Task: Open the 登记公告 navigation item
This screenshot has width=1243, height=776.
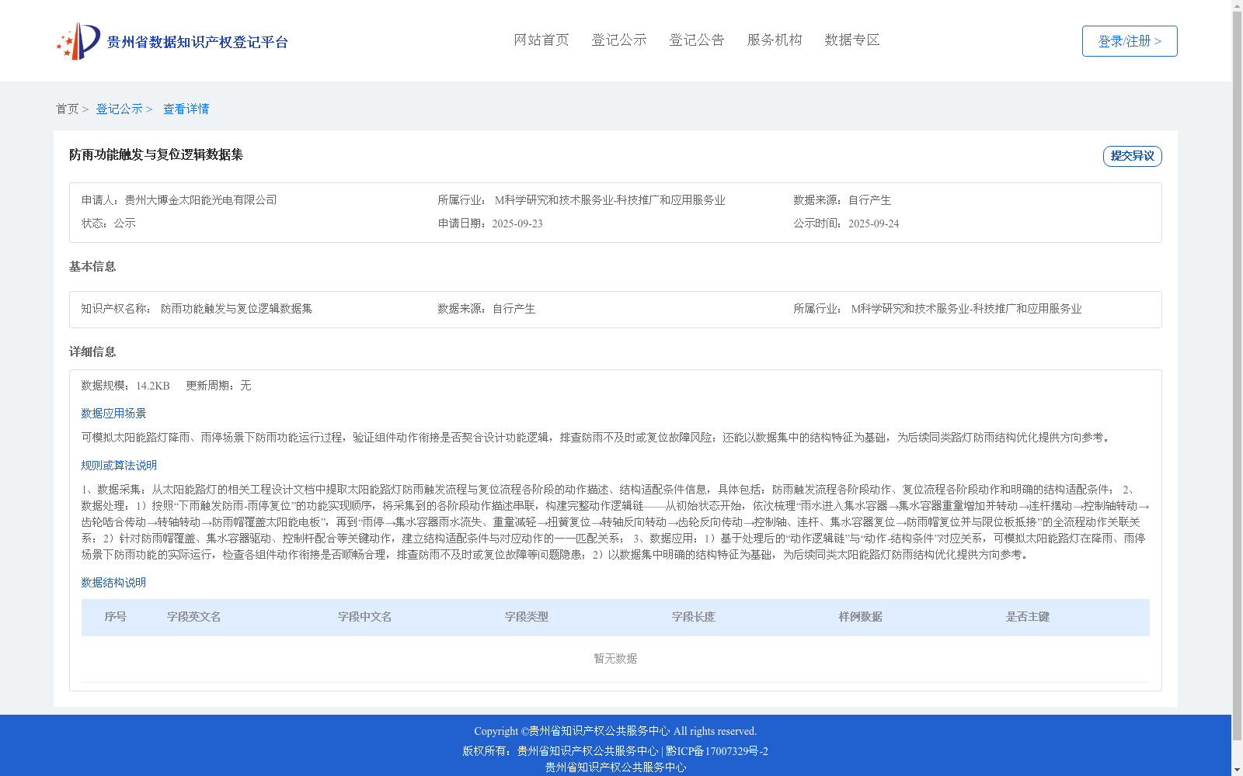Action: click(697, 40)
